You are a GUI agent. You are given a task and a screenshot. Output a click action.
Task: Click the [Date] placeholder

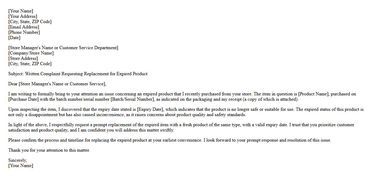click(x=14, y=38)
